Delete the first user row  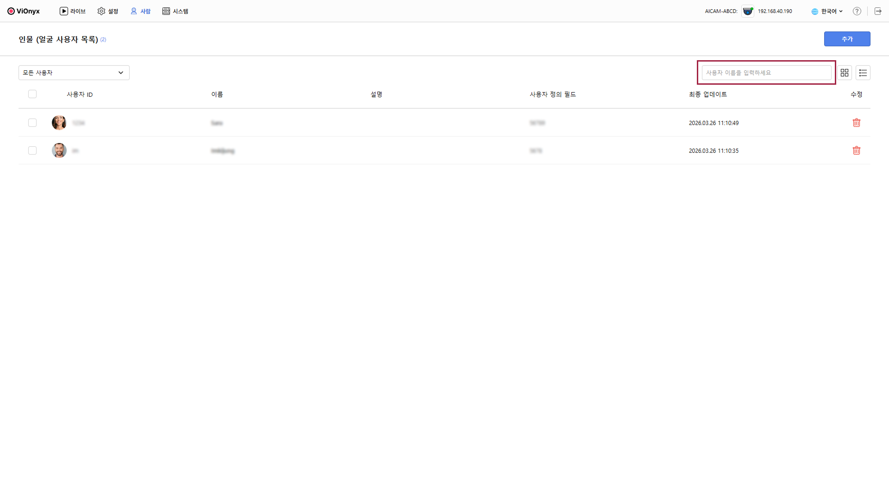tap(856, 123)
